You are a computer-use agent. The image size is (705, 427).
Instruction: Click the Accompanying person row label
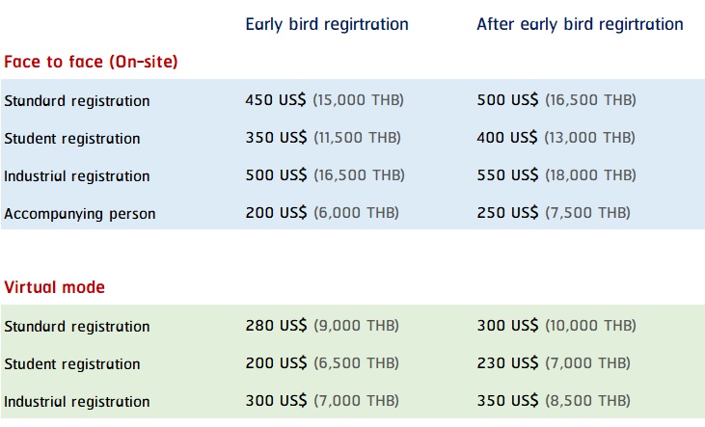(x=80, y=214)
